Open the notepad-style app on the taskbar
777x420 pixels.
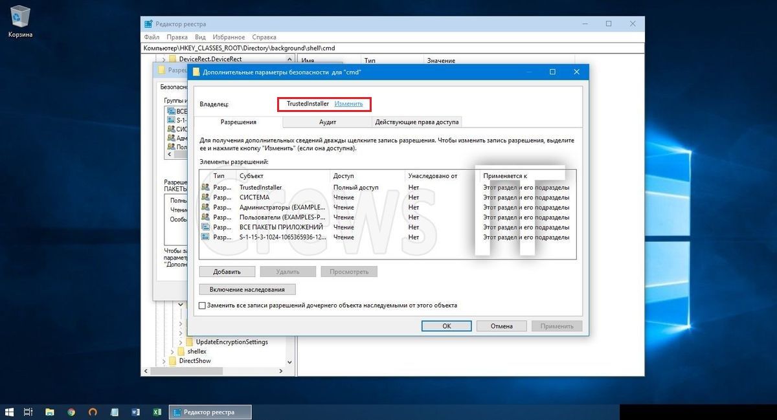pos(114,412)
